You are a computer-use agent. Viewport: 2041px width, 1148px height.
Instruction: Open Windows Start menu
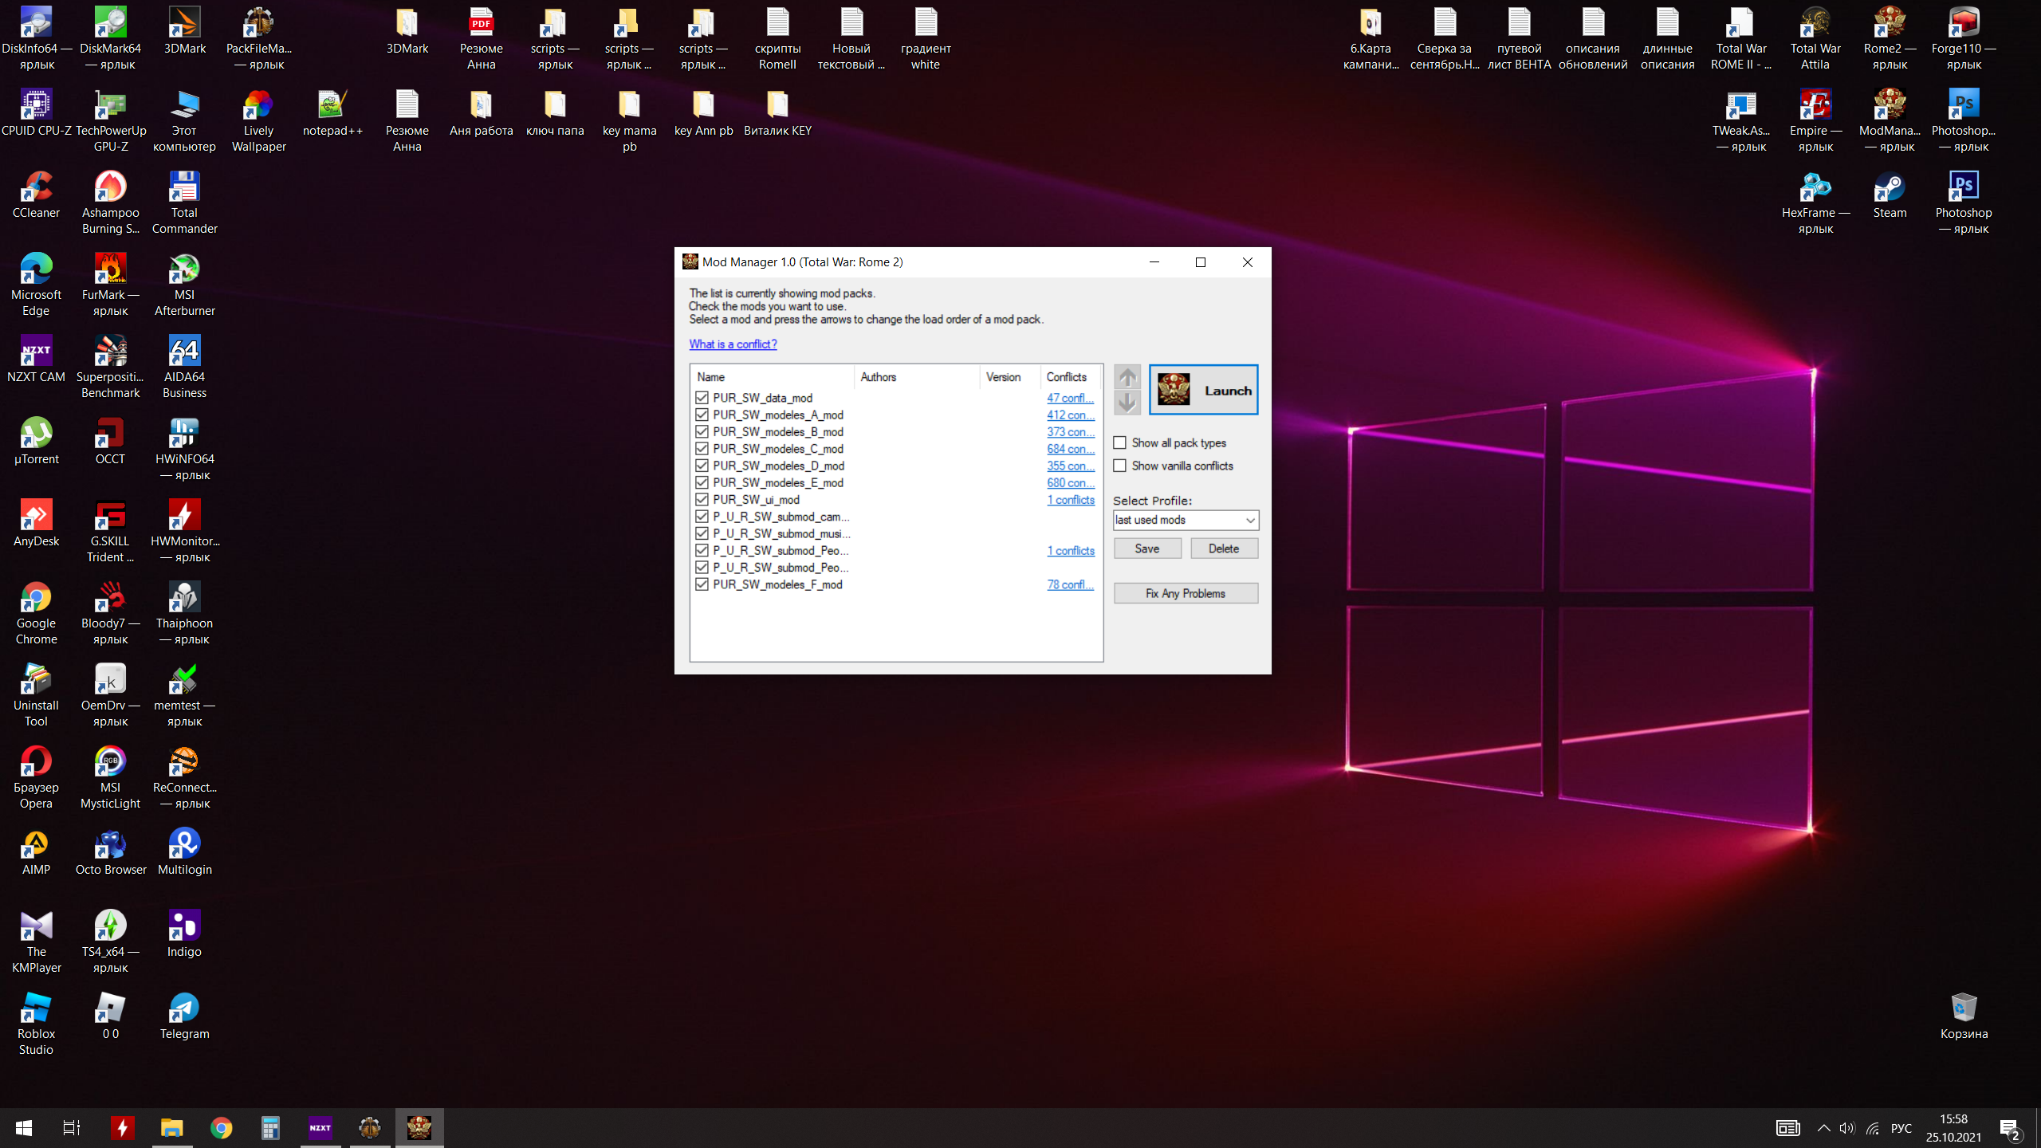24,1127
